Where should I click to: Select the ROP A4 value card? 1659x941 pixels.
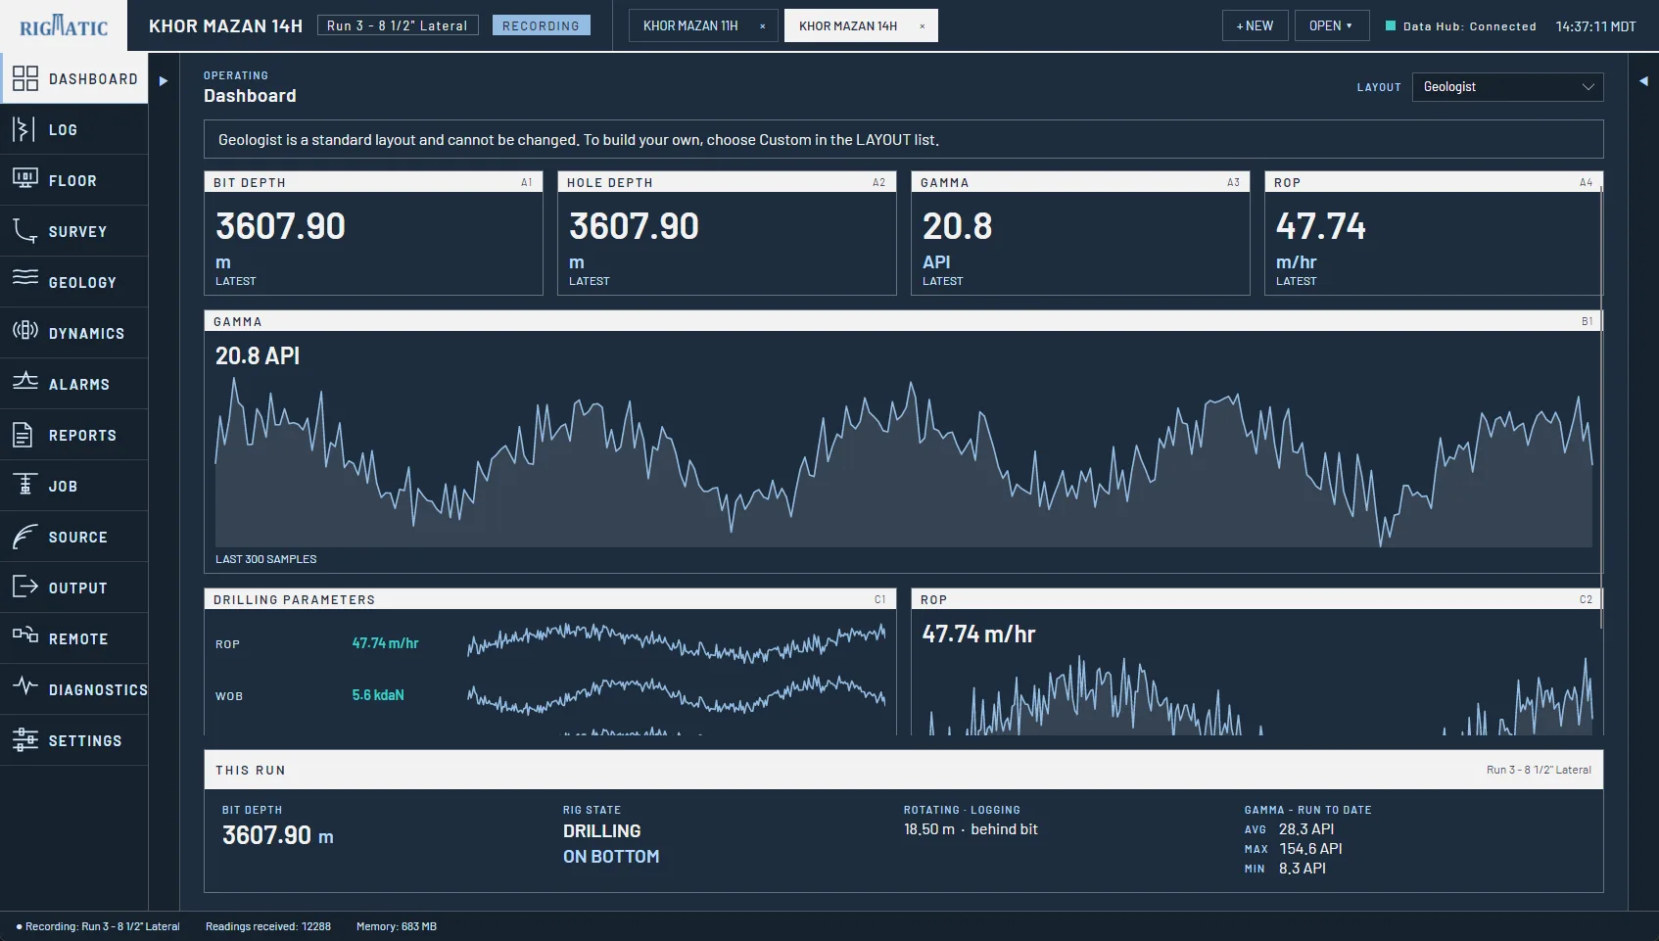click(x=1434, y=233)
